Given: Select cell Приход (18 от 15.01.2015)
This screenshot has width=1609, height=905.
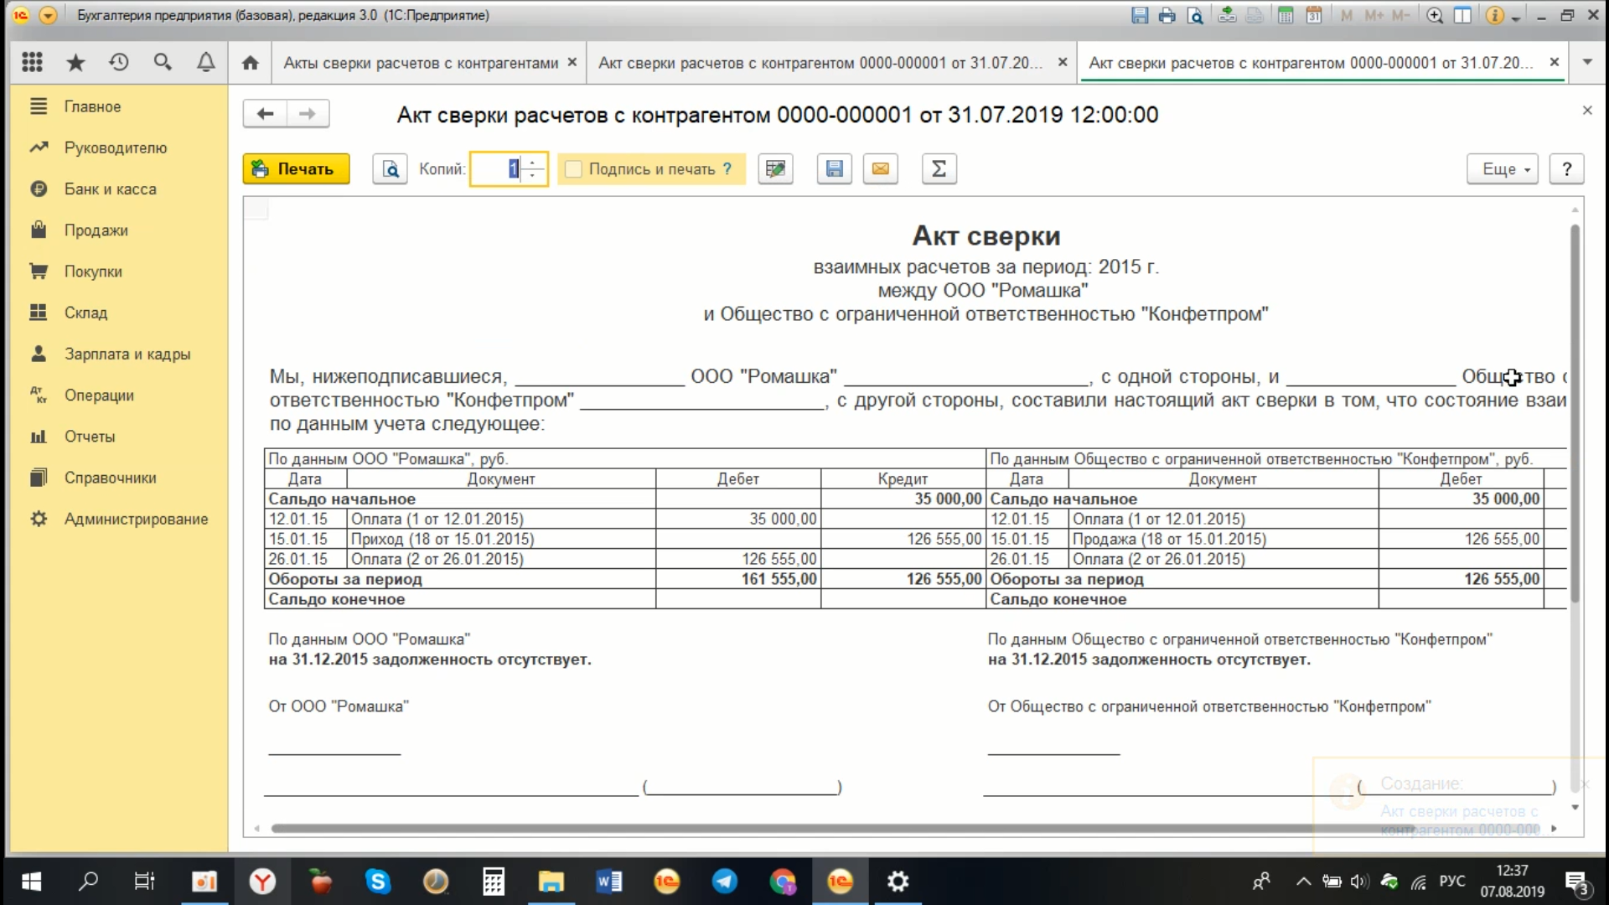Looking at the screenshot, I should (x=501, y=539).
